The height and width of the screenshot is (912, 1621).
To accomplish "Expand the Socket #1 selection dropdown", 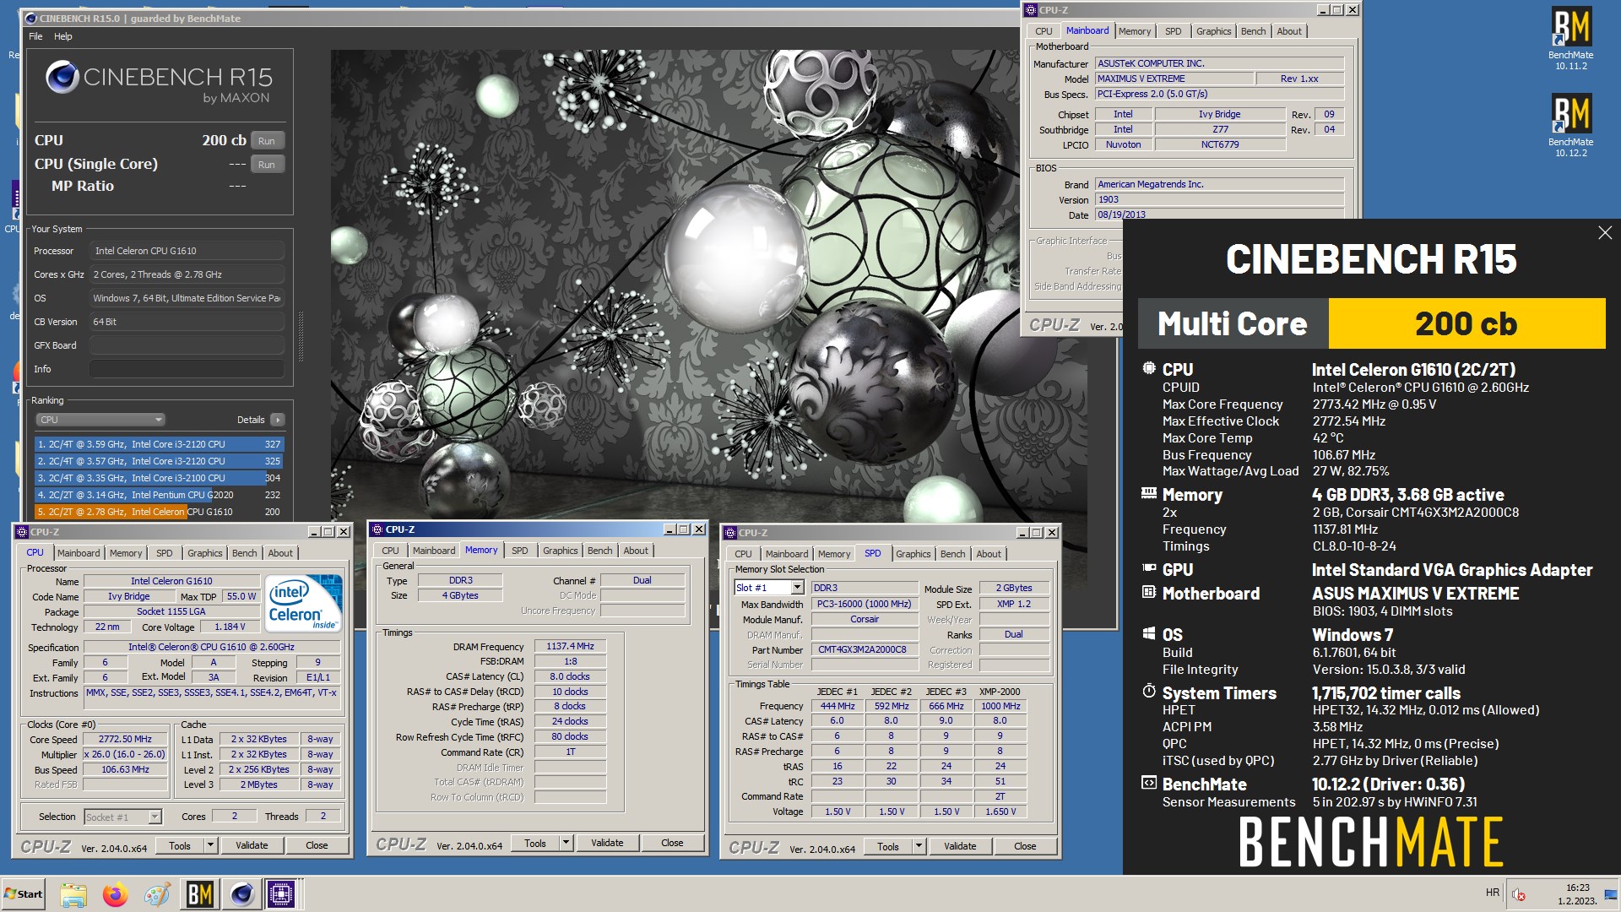I will click(155, 817).
